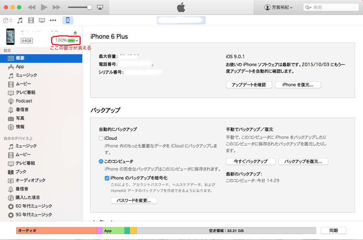Image resolution: width=363 pixels, height=240 pixels.
Task: Click the オーディオ storage bar segment
Action: coord(56,231)
